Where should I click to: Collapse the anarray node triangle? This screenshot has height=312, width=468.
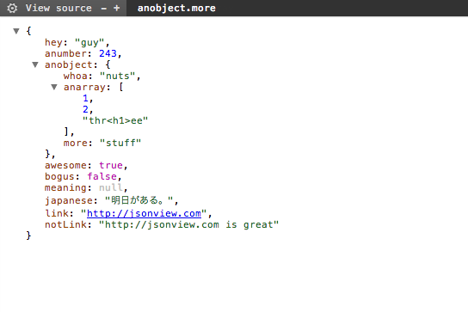[x=54, y=87]
